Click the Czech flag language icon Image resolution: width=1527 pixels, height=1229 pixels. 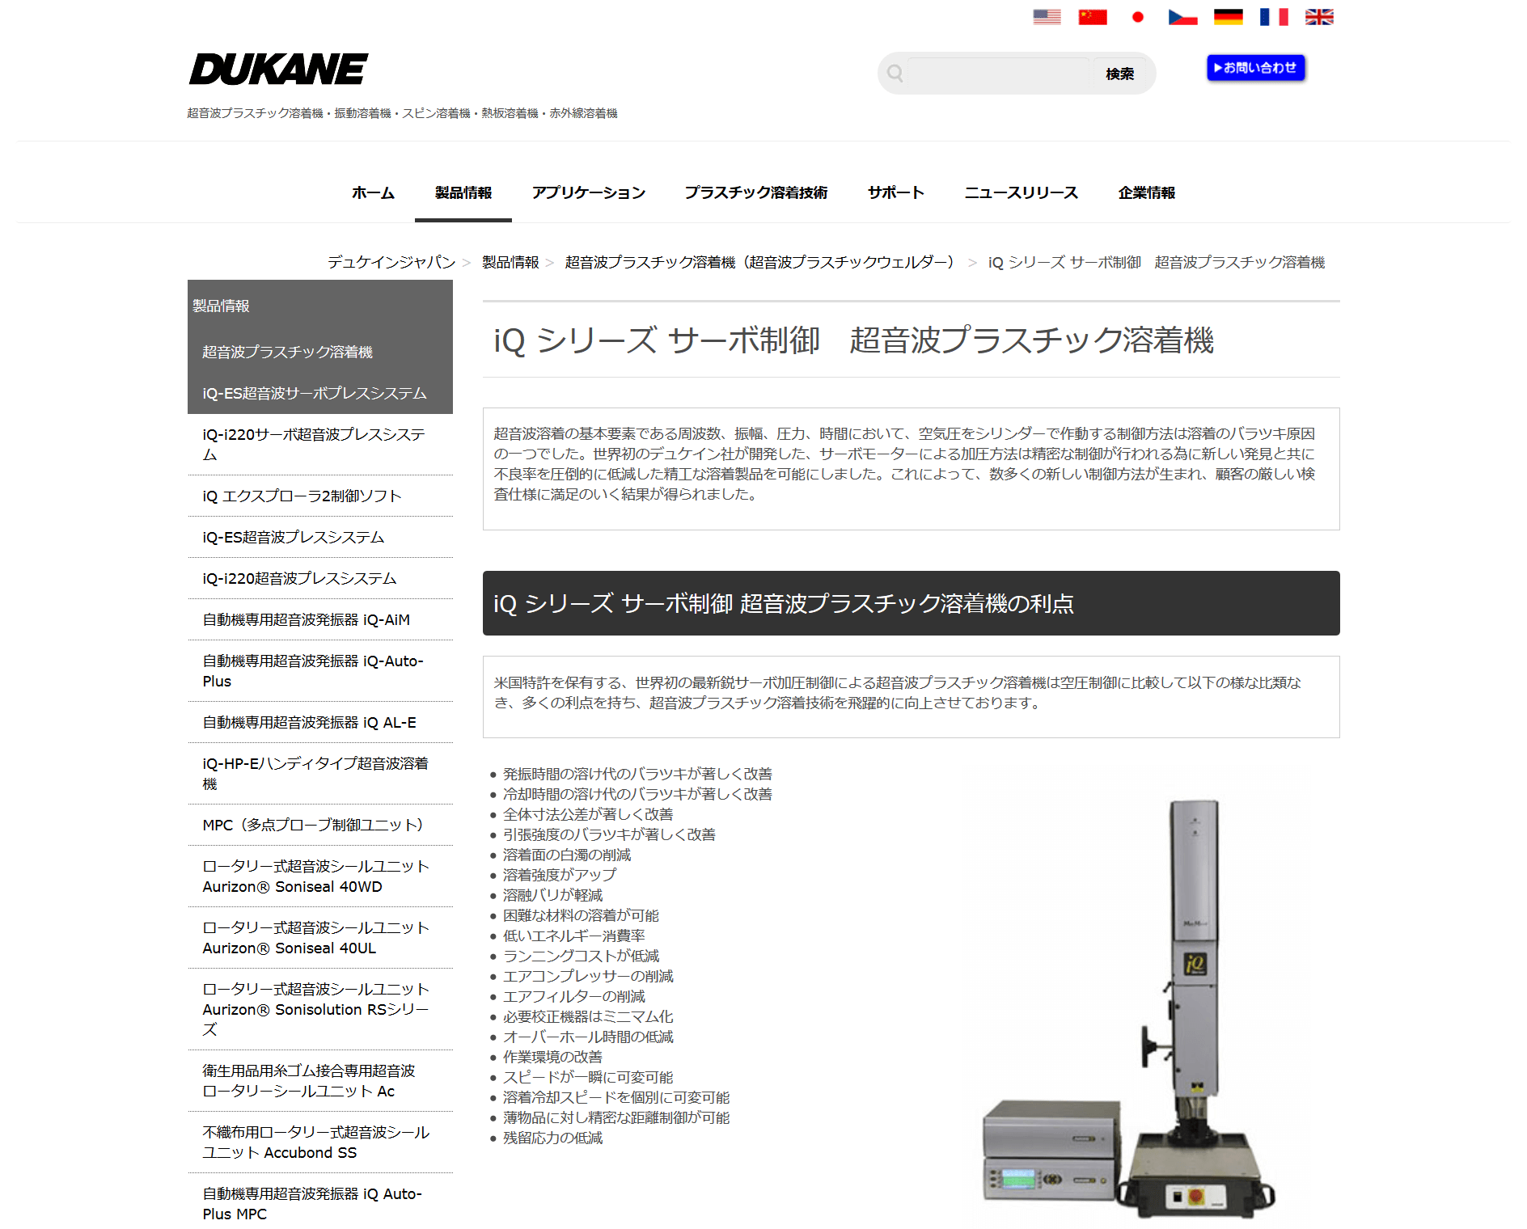(1182, 17)
